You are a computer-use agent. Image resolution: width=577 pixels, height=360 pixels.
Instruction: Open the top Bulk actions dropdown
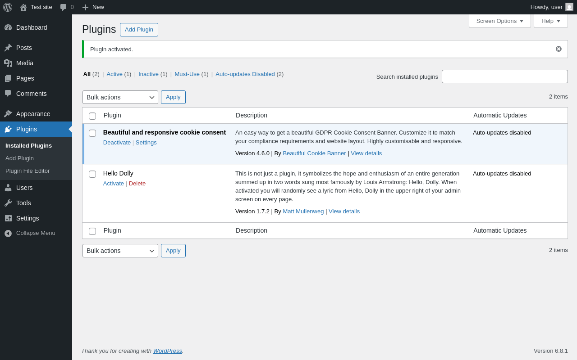point(120,97)
